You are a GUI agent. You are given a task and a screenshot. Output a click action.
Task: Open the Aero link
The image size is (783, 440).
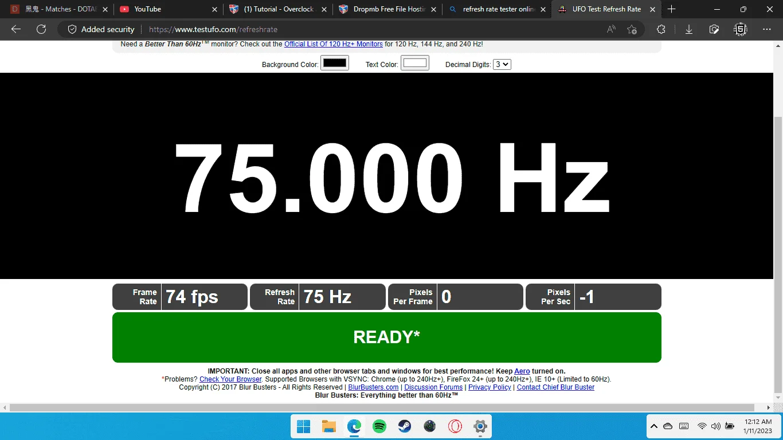coord(522,371)
